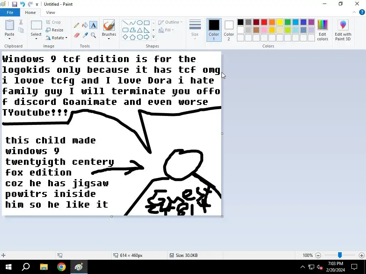Viewport: 366px width, 274px height.
Task: Select the Eraser tool
Action: point(76,35)
